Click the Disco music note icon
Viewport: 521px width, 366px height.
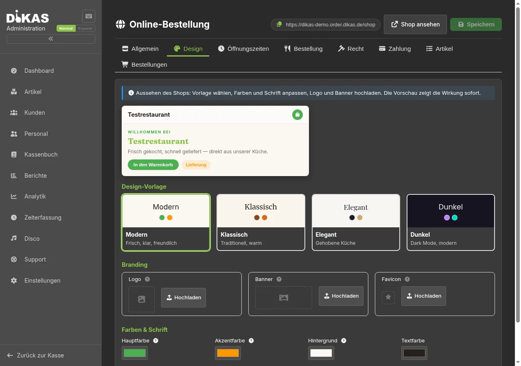point(14,238)
